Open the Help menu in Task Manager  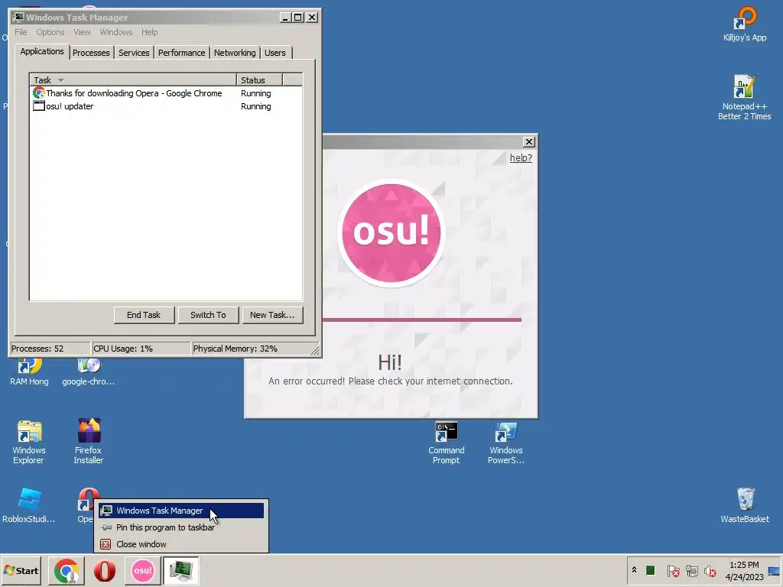pos(149,32)
